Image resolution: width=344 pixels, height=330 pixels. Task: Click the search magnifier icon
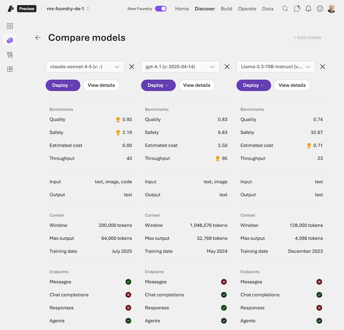[285, 9]
